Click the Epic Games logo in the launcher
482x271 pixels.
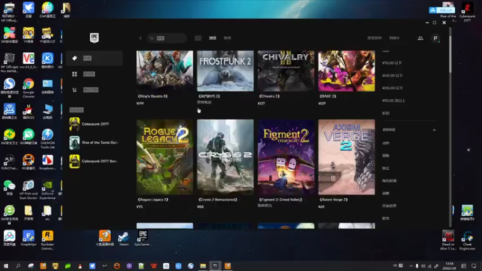95,38
